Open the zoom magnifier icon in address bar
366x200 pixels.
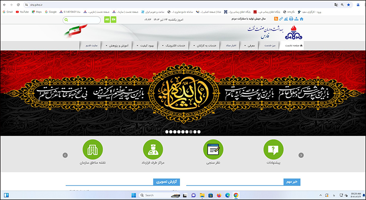[342, 5]
